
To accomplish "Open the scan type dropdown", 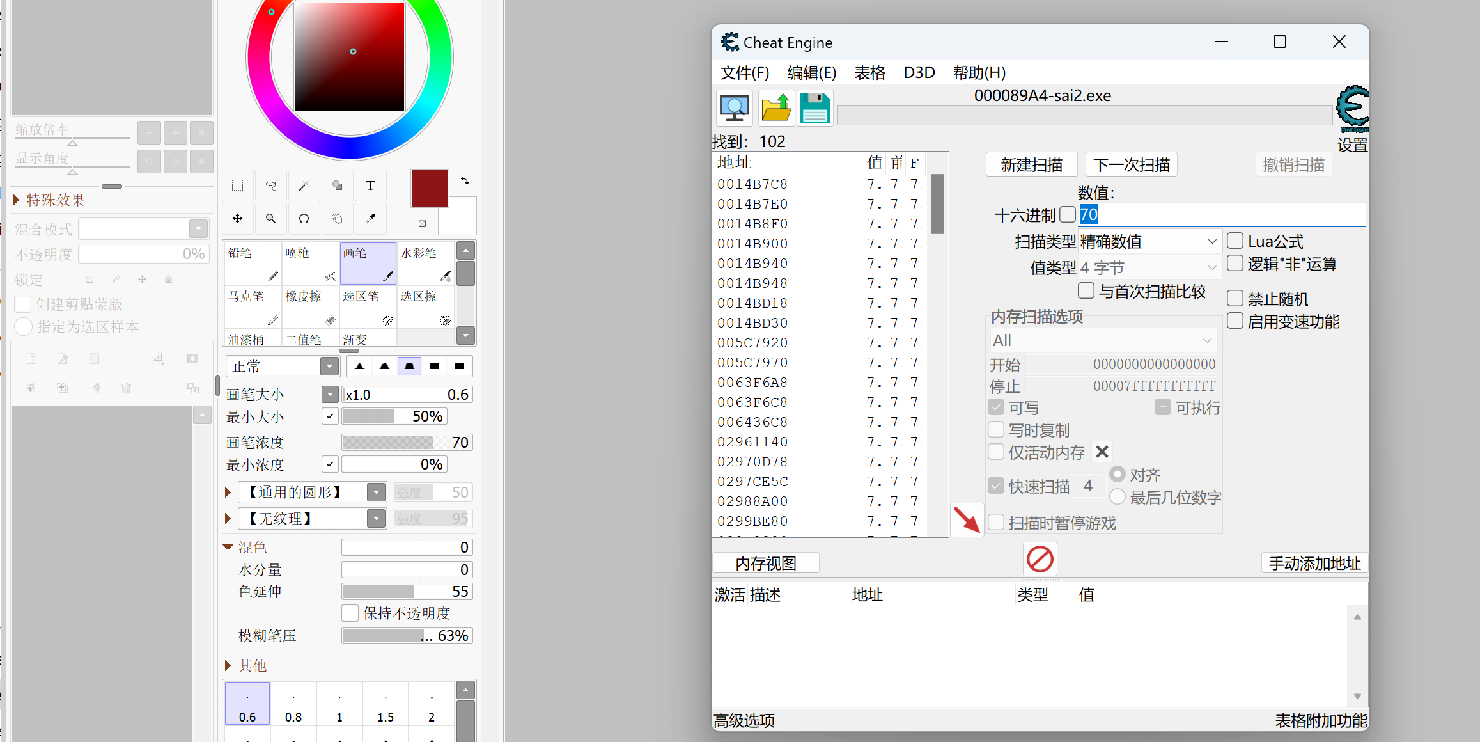I will 1149,242.
